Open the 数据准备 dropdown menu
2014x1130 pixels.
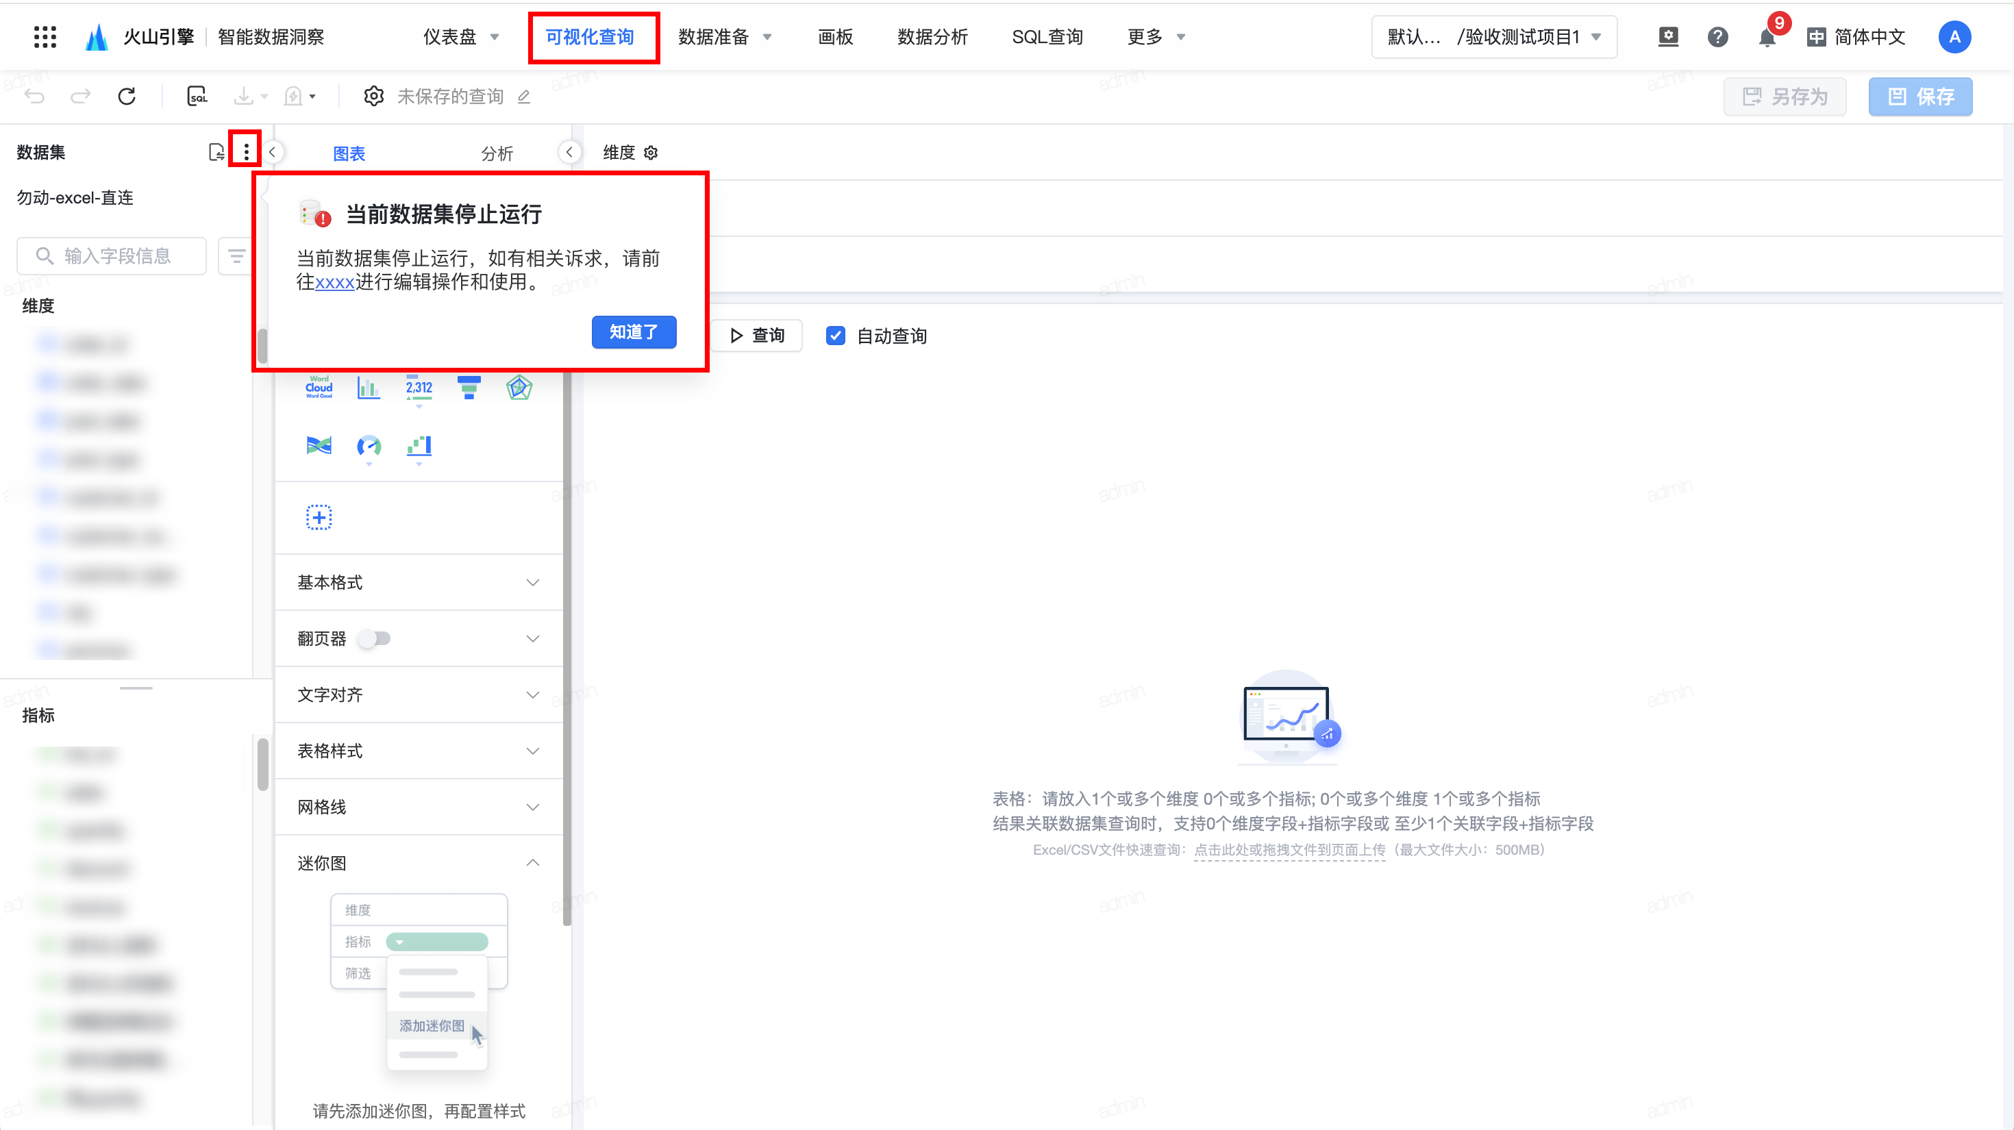pyautogui.click(x=725, y=37)
